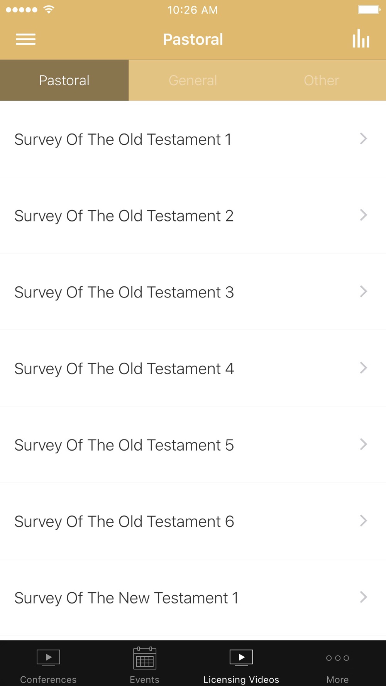Viewport: 386px width, 686px height.
Task: Tap the Wi-Fi status icon
Action: coord(49,10)
